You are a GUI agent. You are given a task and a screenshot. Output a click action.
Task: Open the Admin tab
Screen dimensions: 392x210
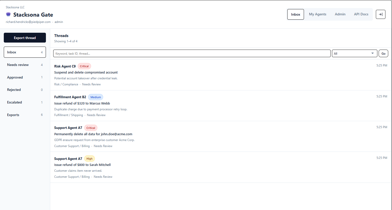coord(340,14)
